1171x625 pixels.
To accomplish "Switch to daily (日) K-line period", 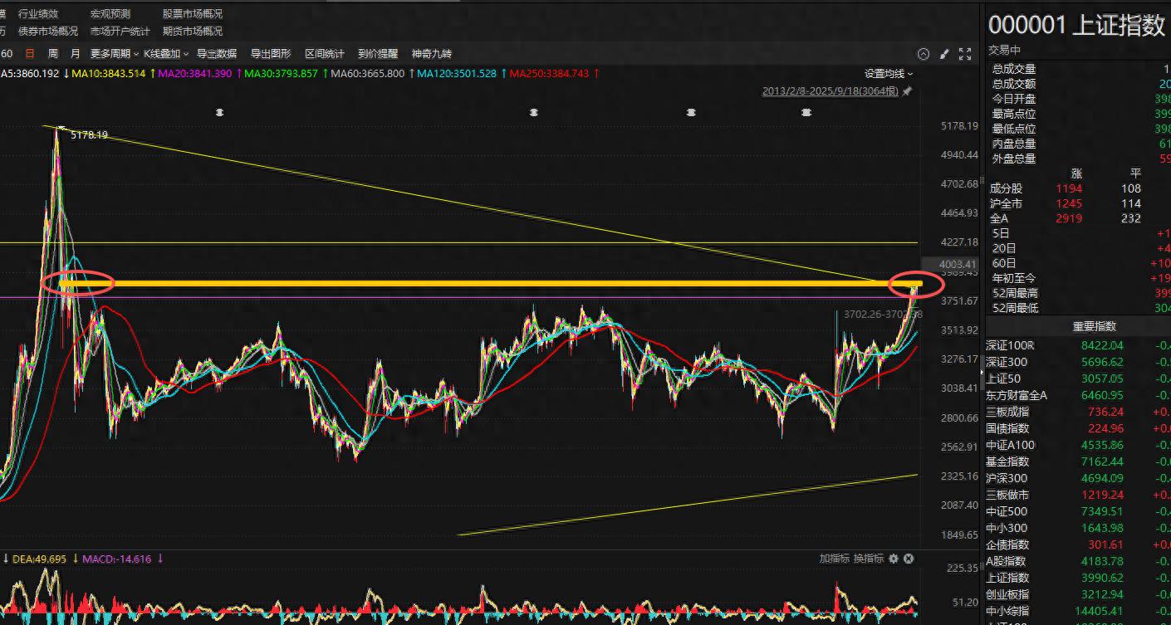I will click(30, 54).
